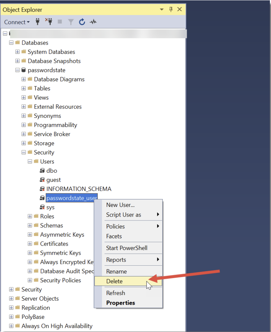Click the Certificates folder icon
The height and width of the screenshot is (332, 271).
point(36,244)
